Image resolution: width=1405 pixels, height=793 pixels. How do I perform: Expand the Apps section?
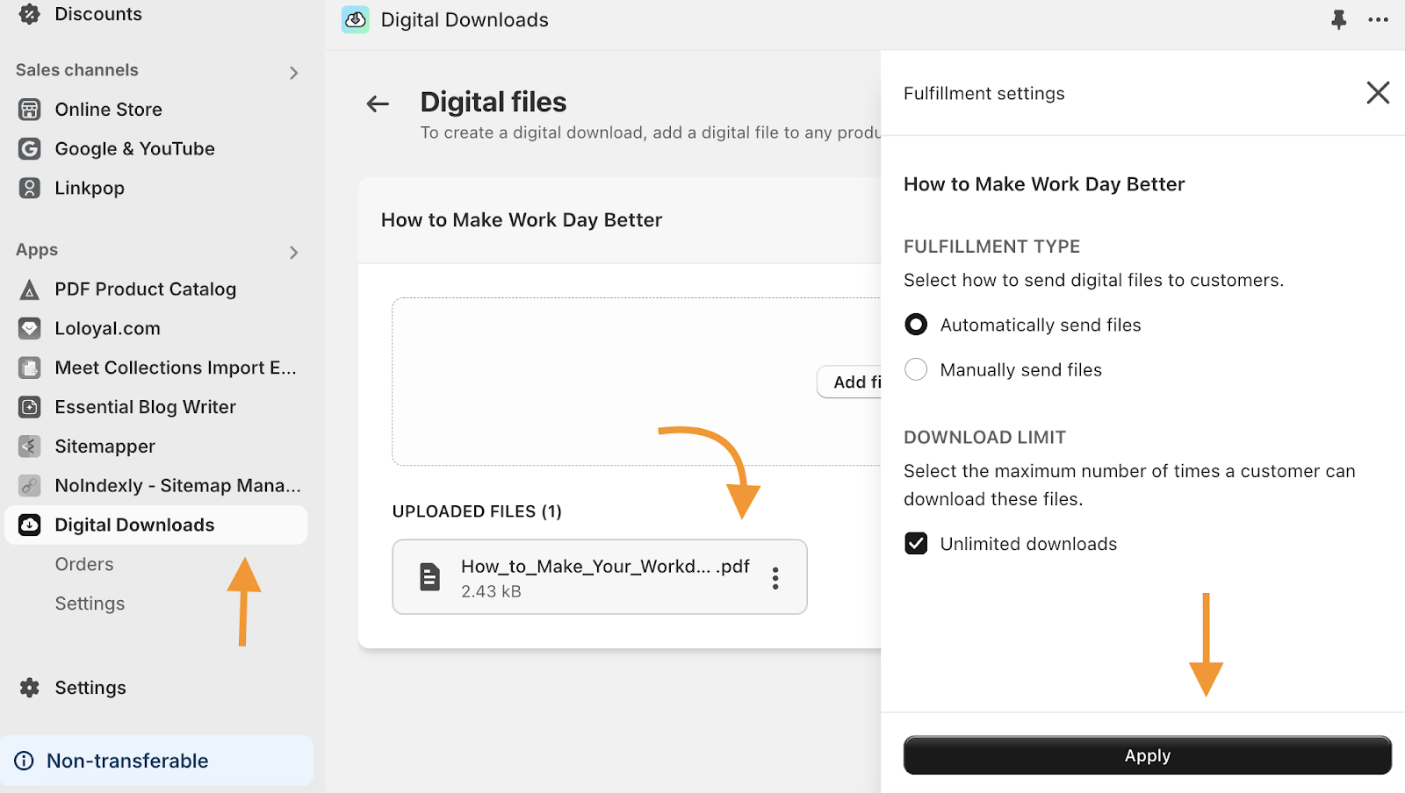coord(294,253)
